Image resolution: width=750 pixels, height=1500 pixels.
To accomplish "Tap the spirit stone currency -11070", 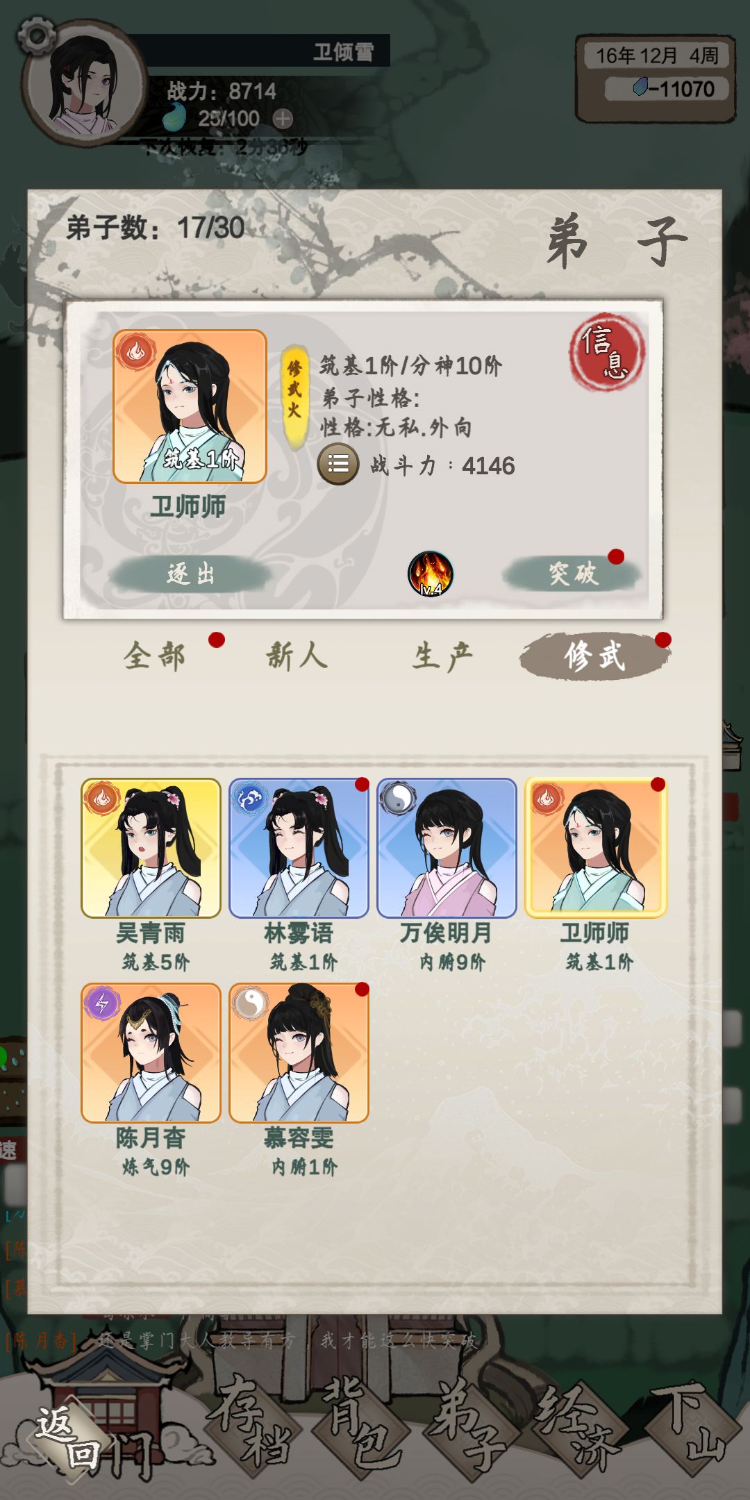I will (x=667, y=89).
